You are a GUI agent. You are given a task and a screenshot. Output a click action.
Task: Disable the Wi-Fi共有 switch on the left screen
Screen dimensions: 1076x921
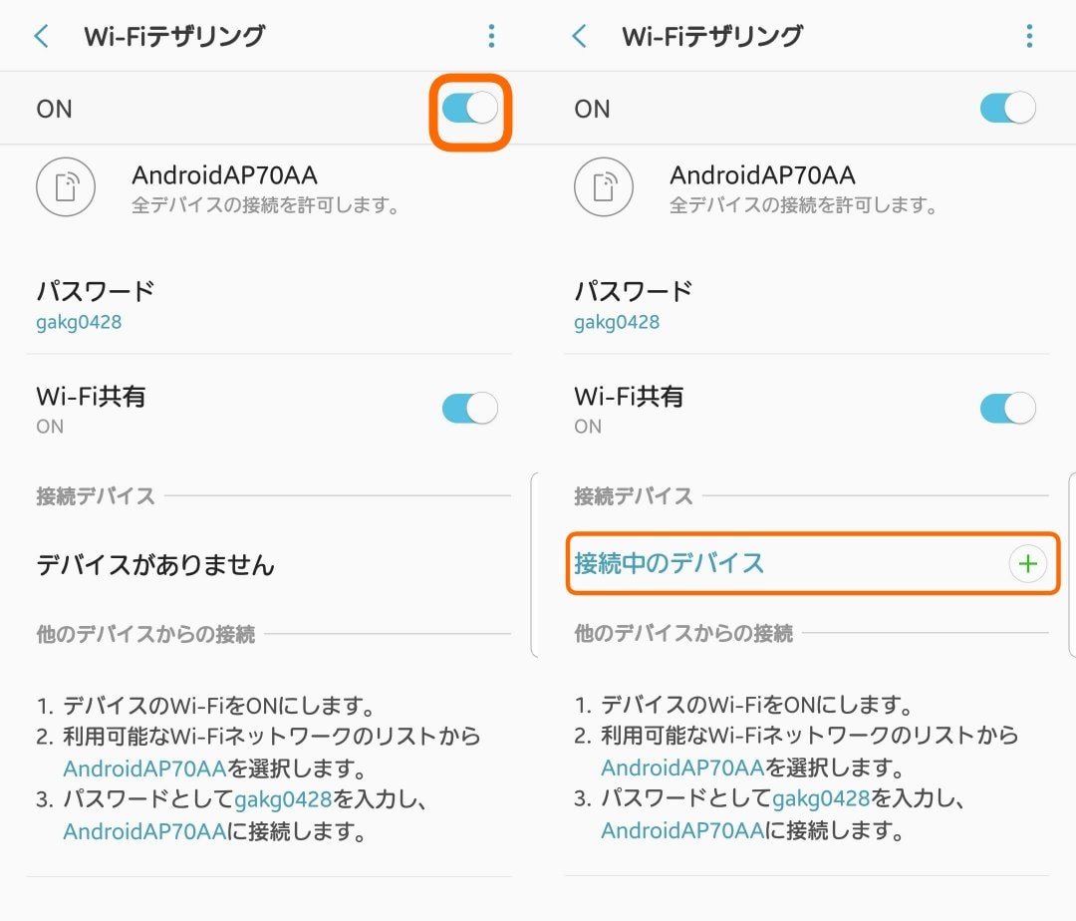coord(469,408)
